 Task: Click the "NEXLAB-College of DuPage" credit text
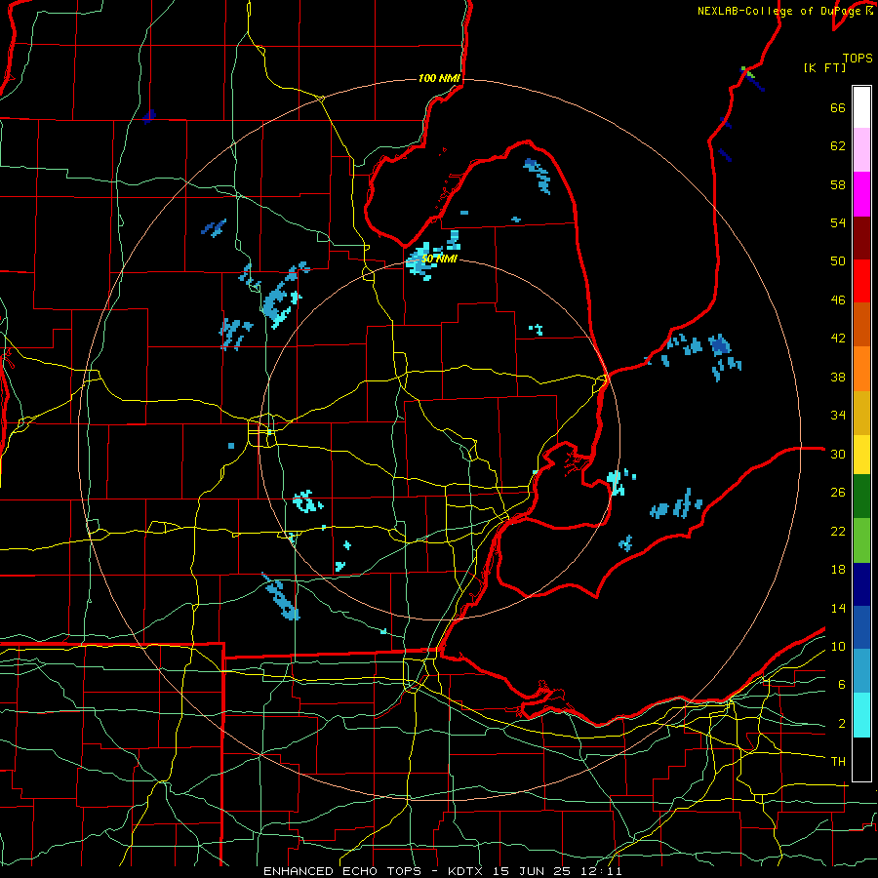click(780, 11)
